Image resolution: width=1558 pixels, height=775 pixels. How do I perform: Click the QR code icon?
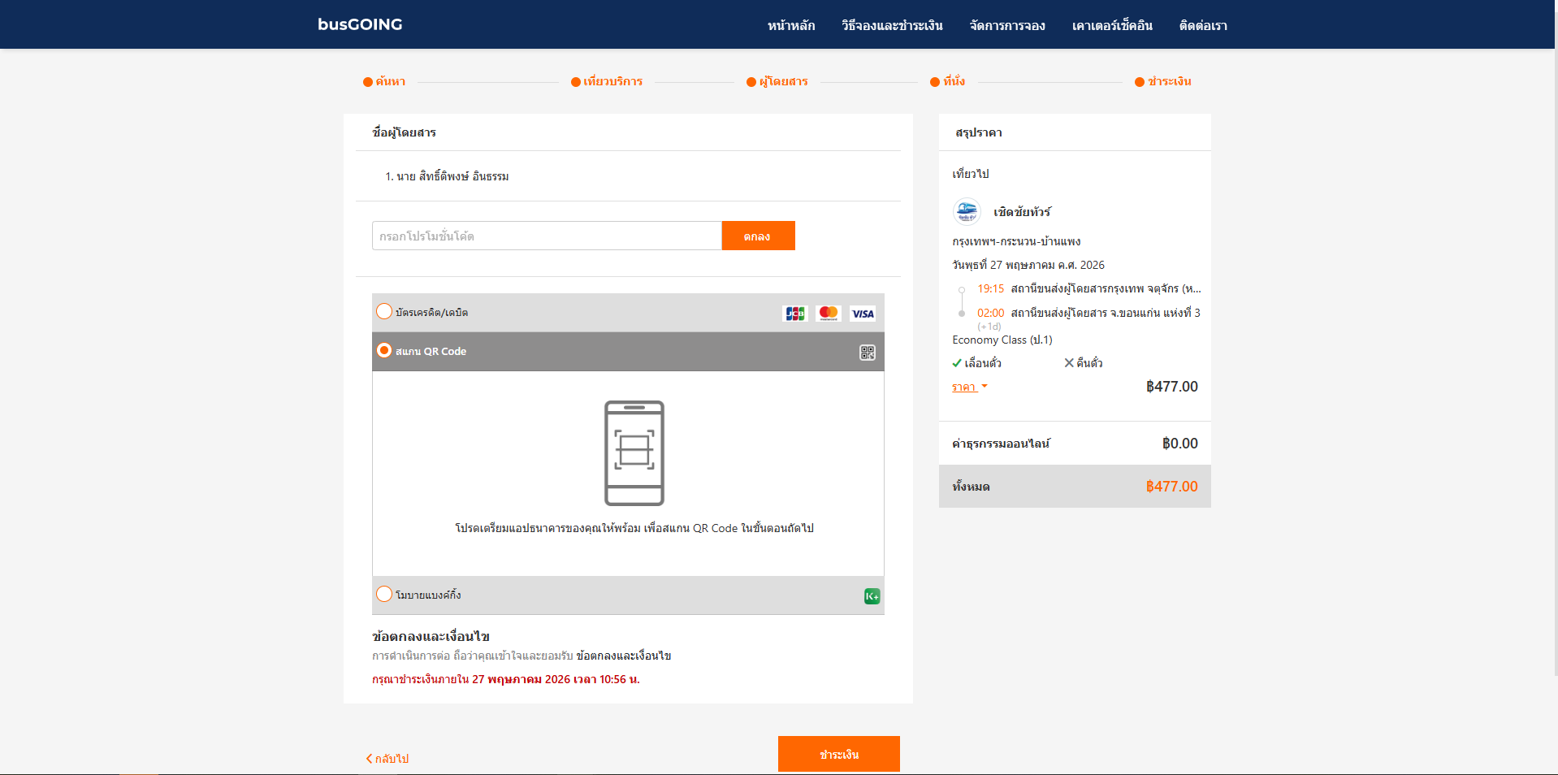868,353
